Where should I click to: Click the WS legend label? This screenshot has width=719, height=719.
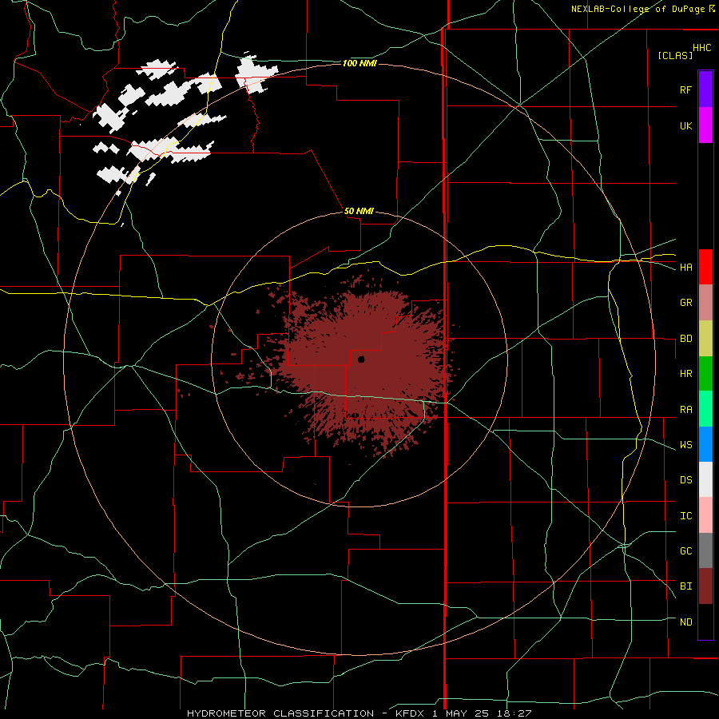[x=685, y=445]
